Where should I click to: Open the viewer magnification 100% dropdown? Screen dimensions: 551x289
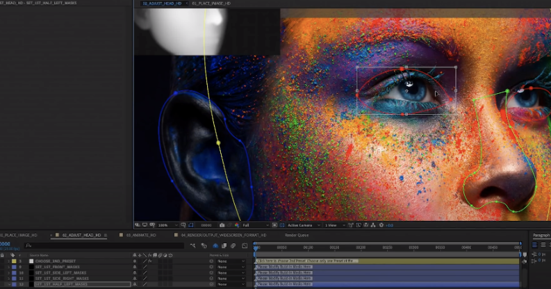(167, 225)
